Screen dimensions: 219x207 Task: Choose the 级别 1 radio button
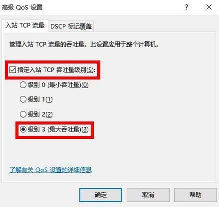23,99
